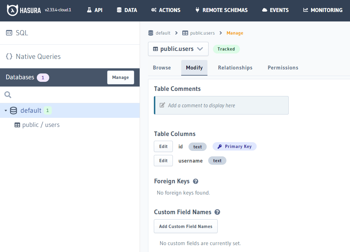Click the 'No foreign keys found.' text
The height and width of the screenshot is (252, 350).
point(183,193)
